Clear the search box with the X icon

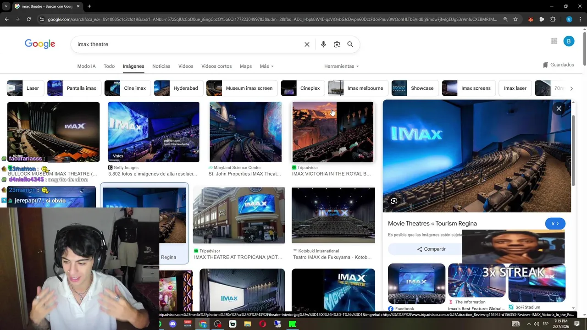307,44
